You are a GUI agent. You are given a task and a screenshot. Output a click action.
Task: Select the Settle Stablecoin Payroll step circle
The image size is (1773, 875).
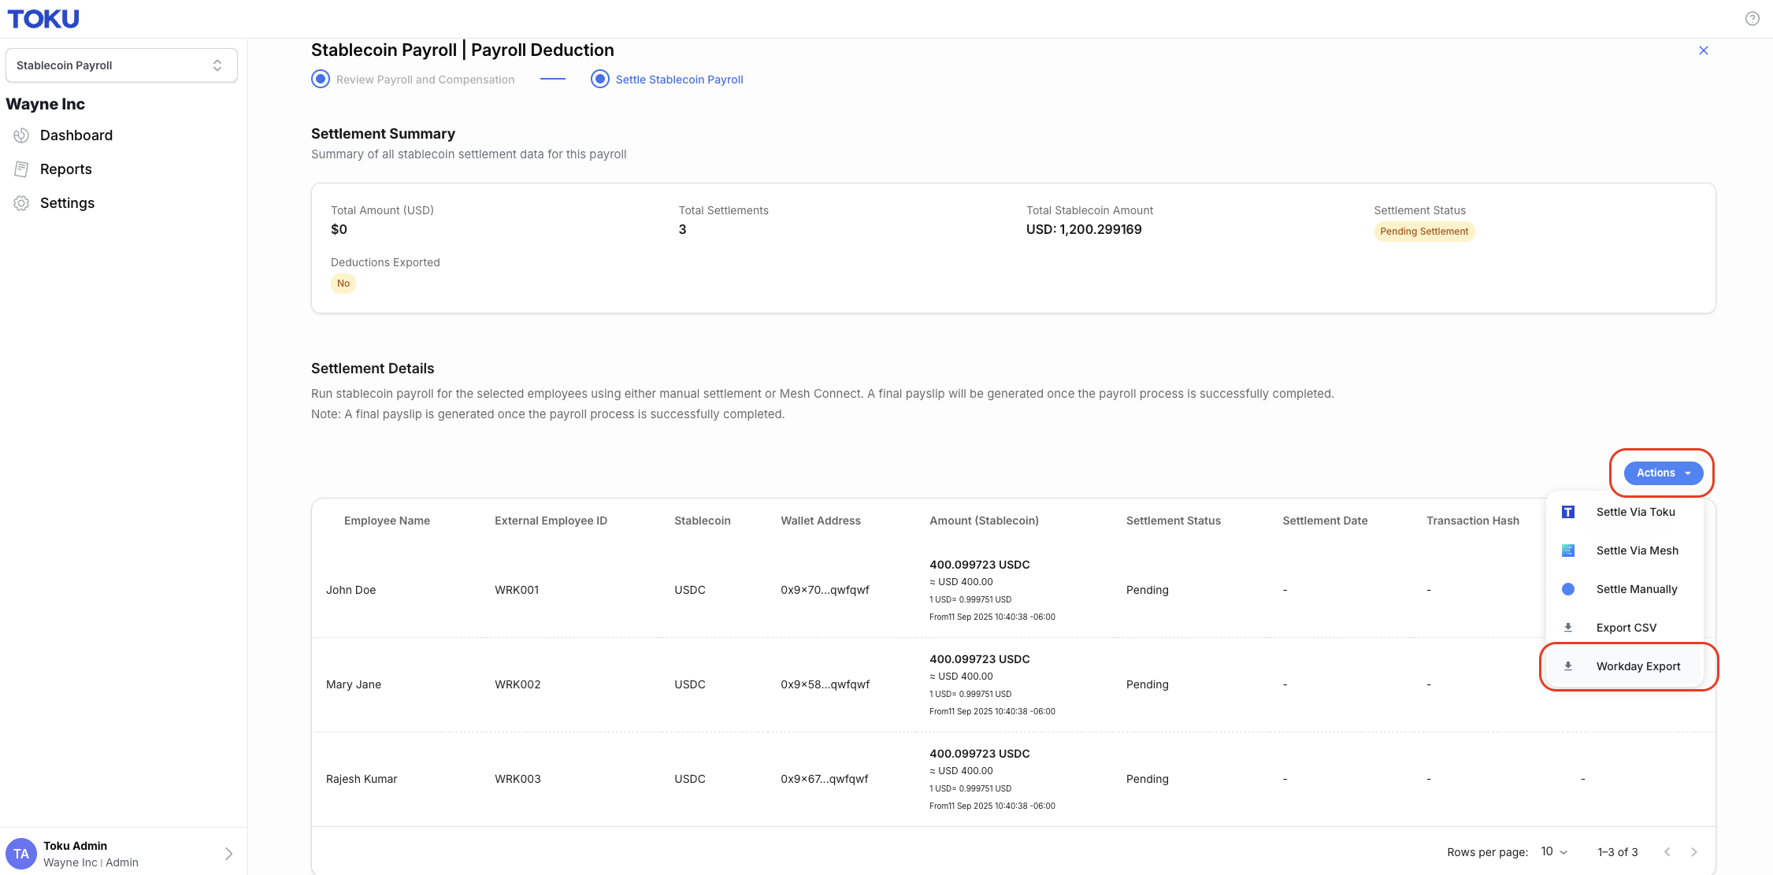(600, 80)
